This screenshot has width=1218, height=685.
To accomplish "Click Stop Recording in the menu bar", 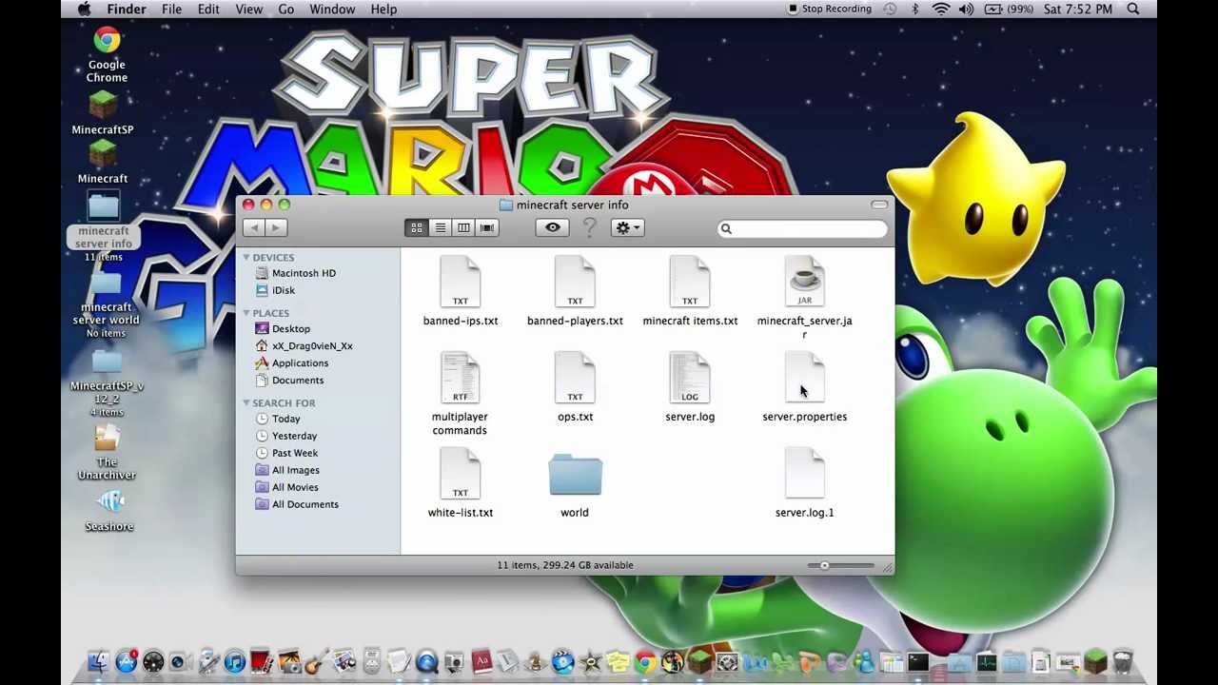I will (x=830, y=9).
